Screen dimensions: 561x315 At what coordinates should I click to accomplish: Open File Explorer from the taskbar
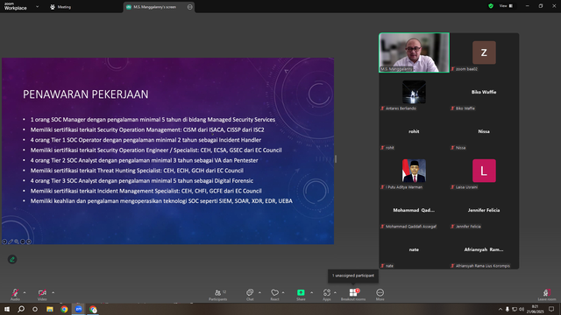click(50, 309)
